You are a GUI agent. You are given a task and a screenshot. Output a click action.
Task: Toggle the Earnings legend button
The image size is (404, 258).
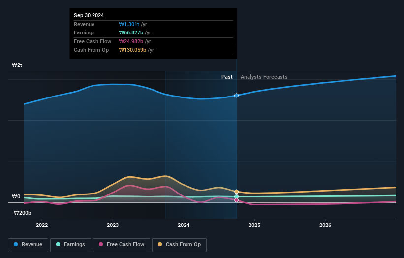tap(70, 245)
